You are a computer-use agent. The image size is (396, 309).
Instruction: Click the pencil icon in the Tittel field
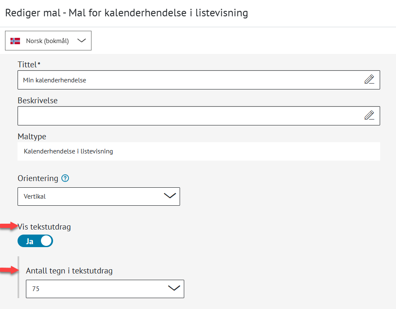[x=369, y=79]
